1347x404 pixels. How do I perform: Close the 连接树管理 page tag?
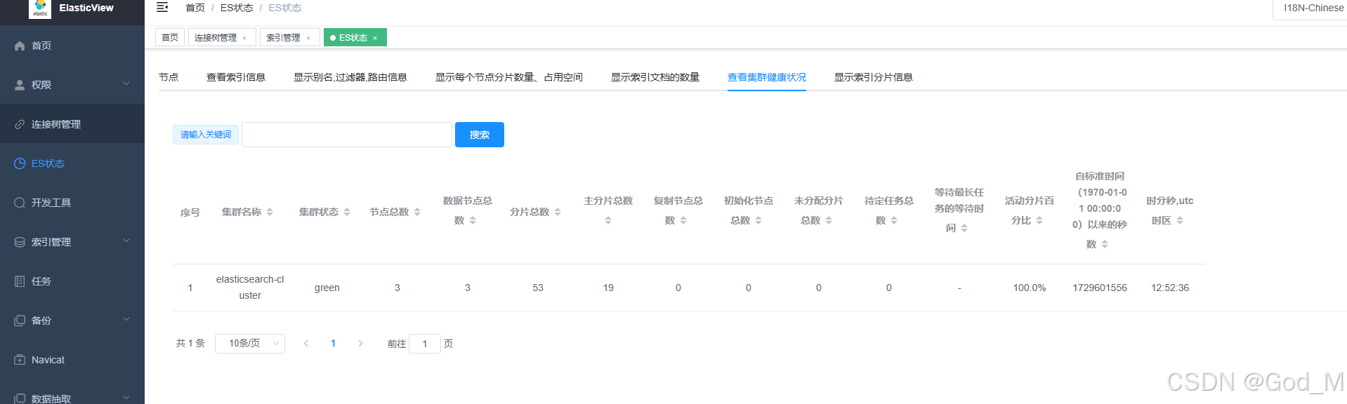[x=244, y=38]
